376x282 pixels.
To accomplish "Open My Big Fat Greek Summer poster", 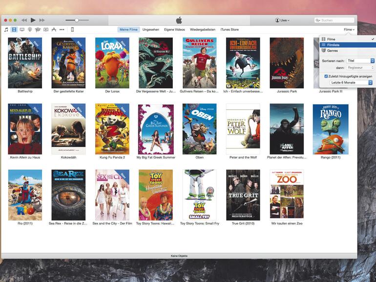I will tap(156, 129).
